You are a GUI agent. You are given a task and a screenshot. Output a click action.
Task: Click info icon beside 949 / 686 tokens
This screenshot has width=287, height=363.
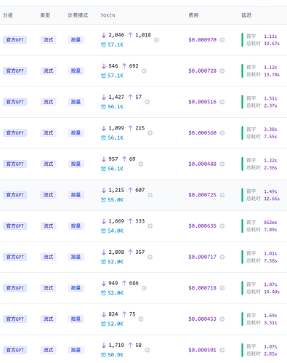(x=144, y=288)
